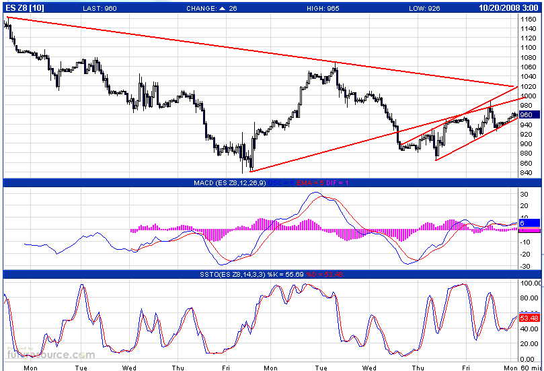Click the MACD axis label 30
Screen dimensions: 544x371
524,194
